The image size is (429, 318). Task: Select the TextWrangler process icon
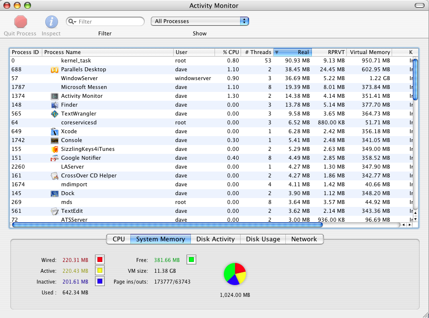(x=55, y=114)
